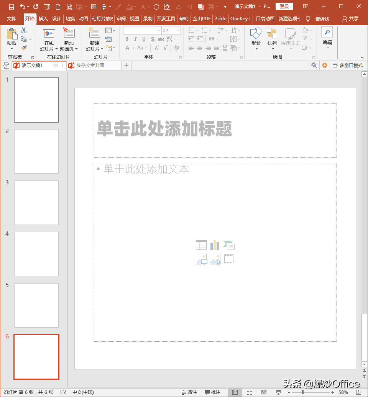Switch to the Animations tab
This screenshot has width=368, height=397.
click(x=83, y=19)
